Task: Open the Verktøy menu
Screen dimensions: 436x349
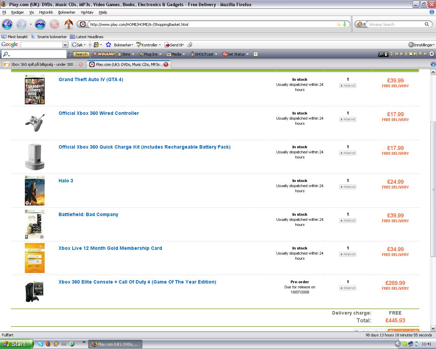Action: [x=87, y=12]
